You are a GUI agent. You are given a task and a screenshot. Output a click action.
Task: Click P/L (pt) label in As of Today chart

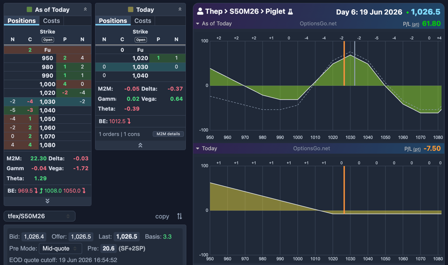pos(411,24)
